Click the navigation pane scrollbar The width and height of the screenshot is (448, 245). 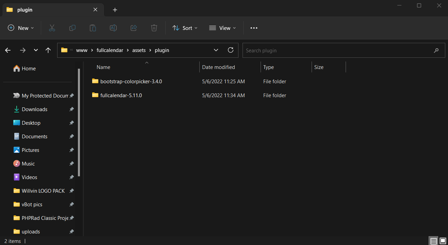79,122
